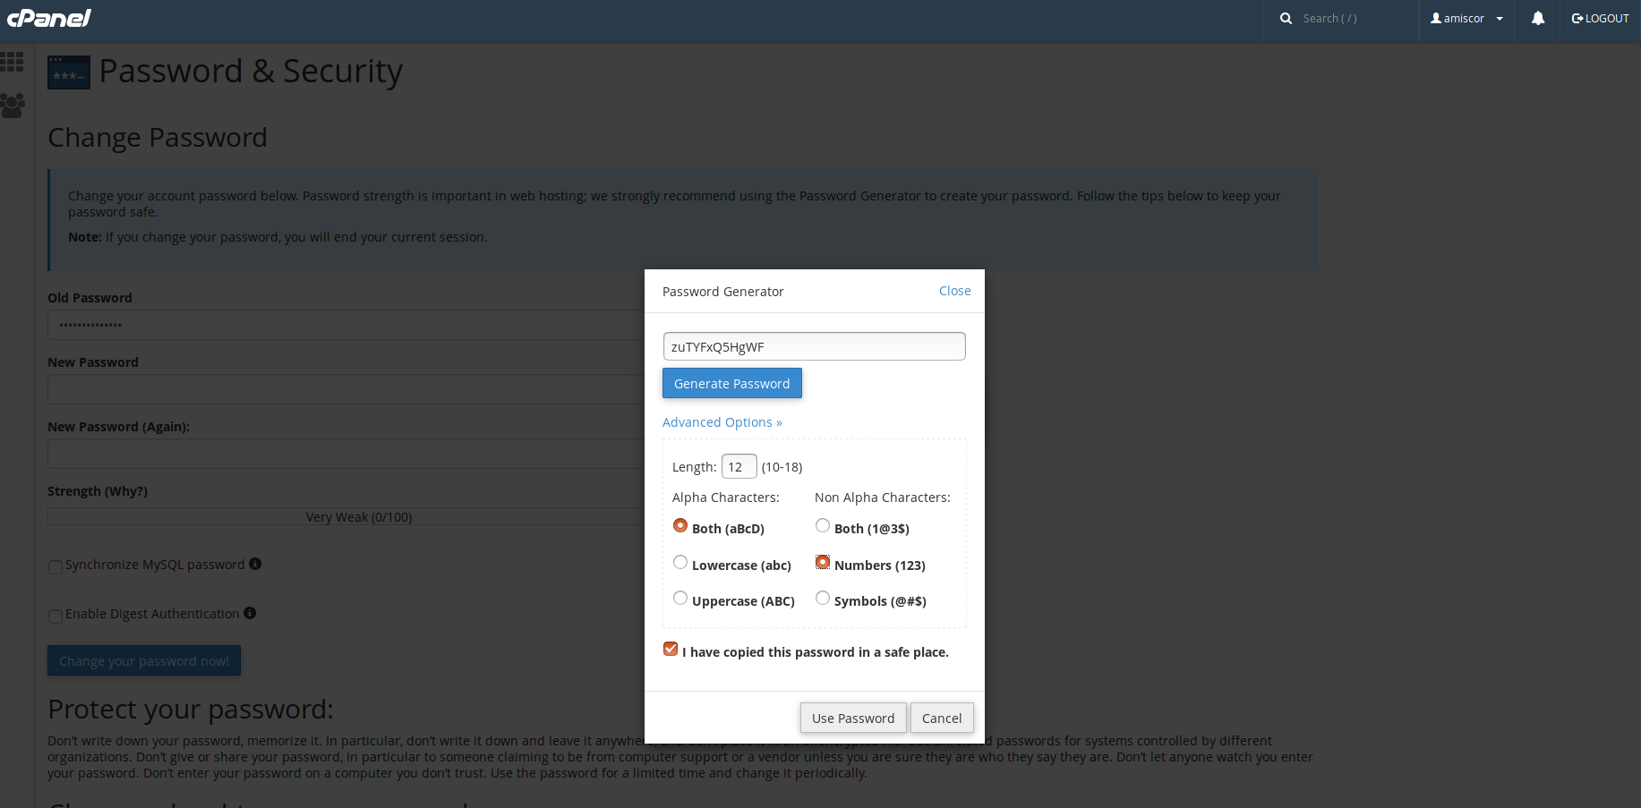Click the search magnifier icon
The width and height of the screenshot is (1641, 808).
point(1286,18)
